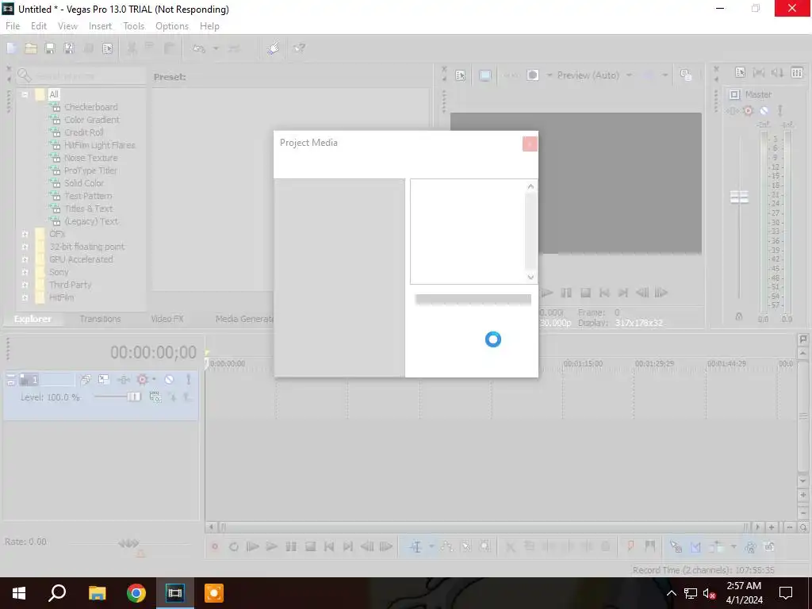
Task: Expand the Third Party folder
Action: [x=25, y=285]
